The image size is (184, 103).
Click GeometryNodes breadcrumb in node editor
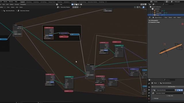point(10,11)
